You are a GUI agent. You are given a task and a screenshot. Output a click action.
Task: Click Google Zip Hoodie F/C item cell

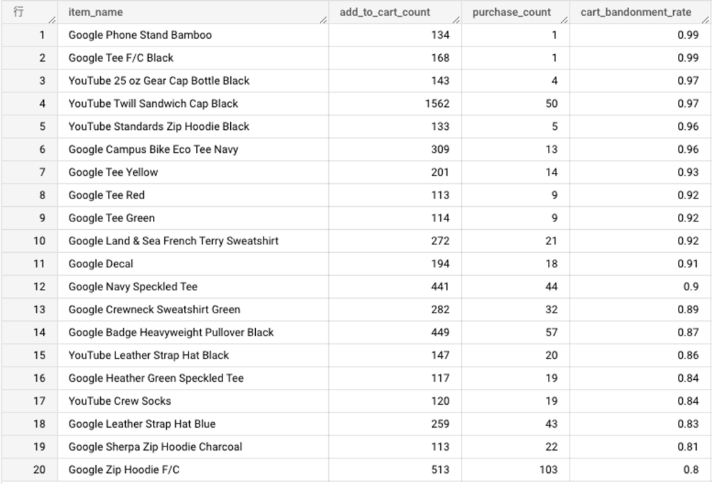coord(193,469)
